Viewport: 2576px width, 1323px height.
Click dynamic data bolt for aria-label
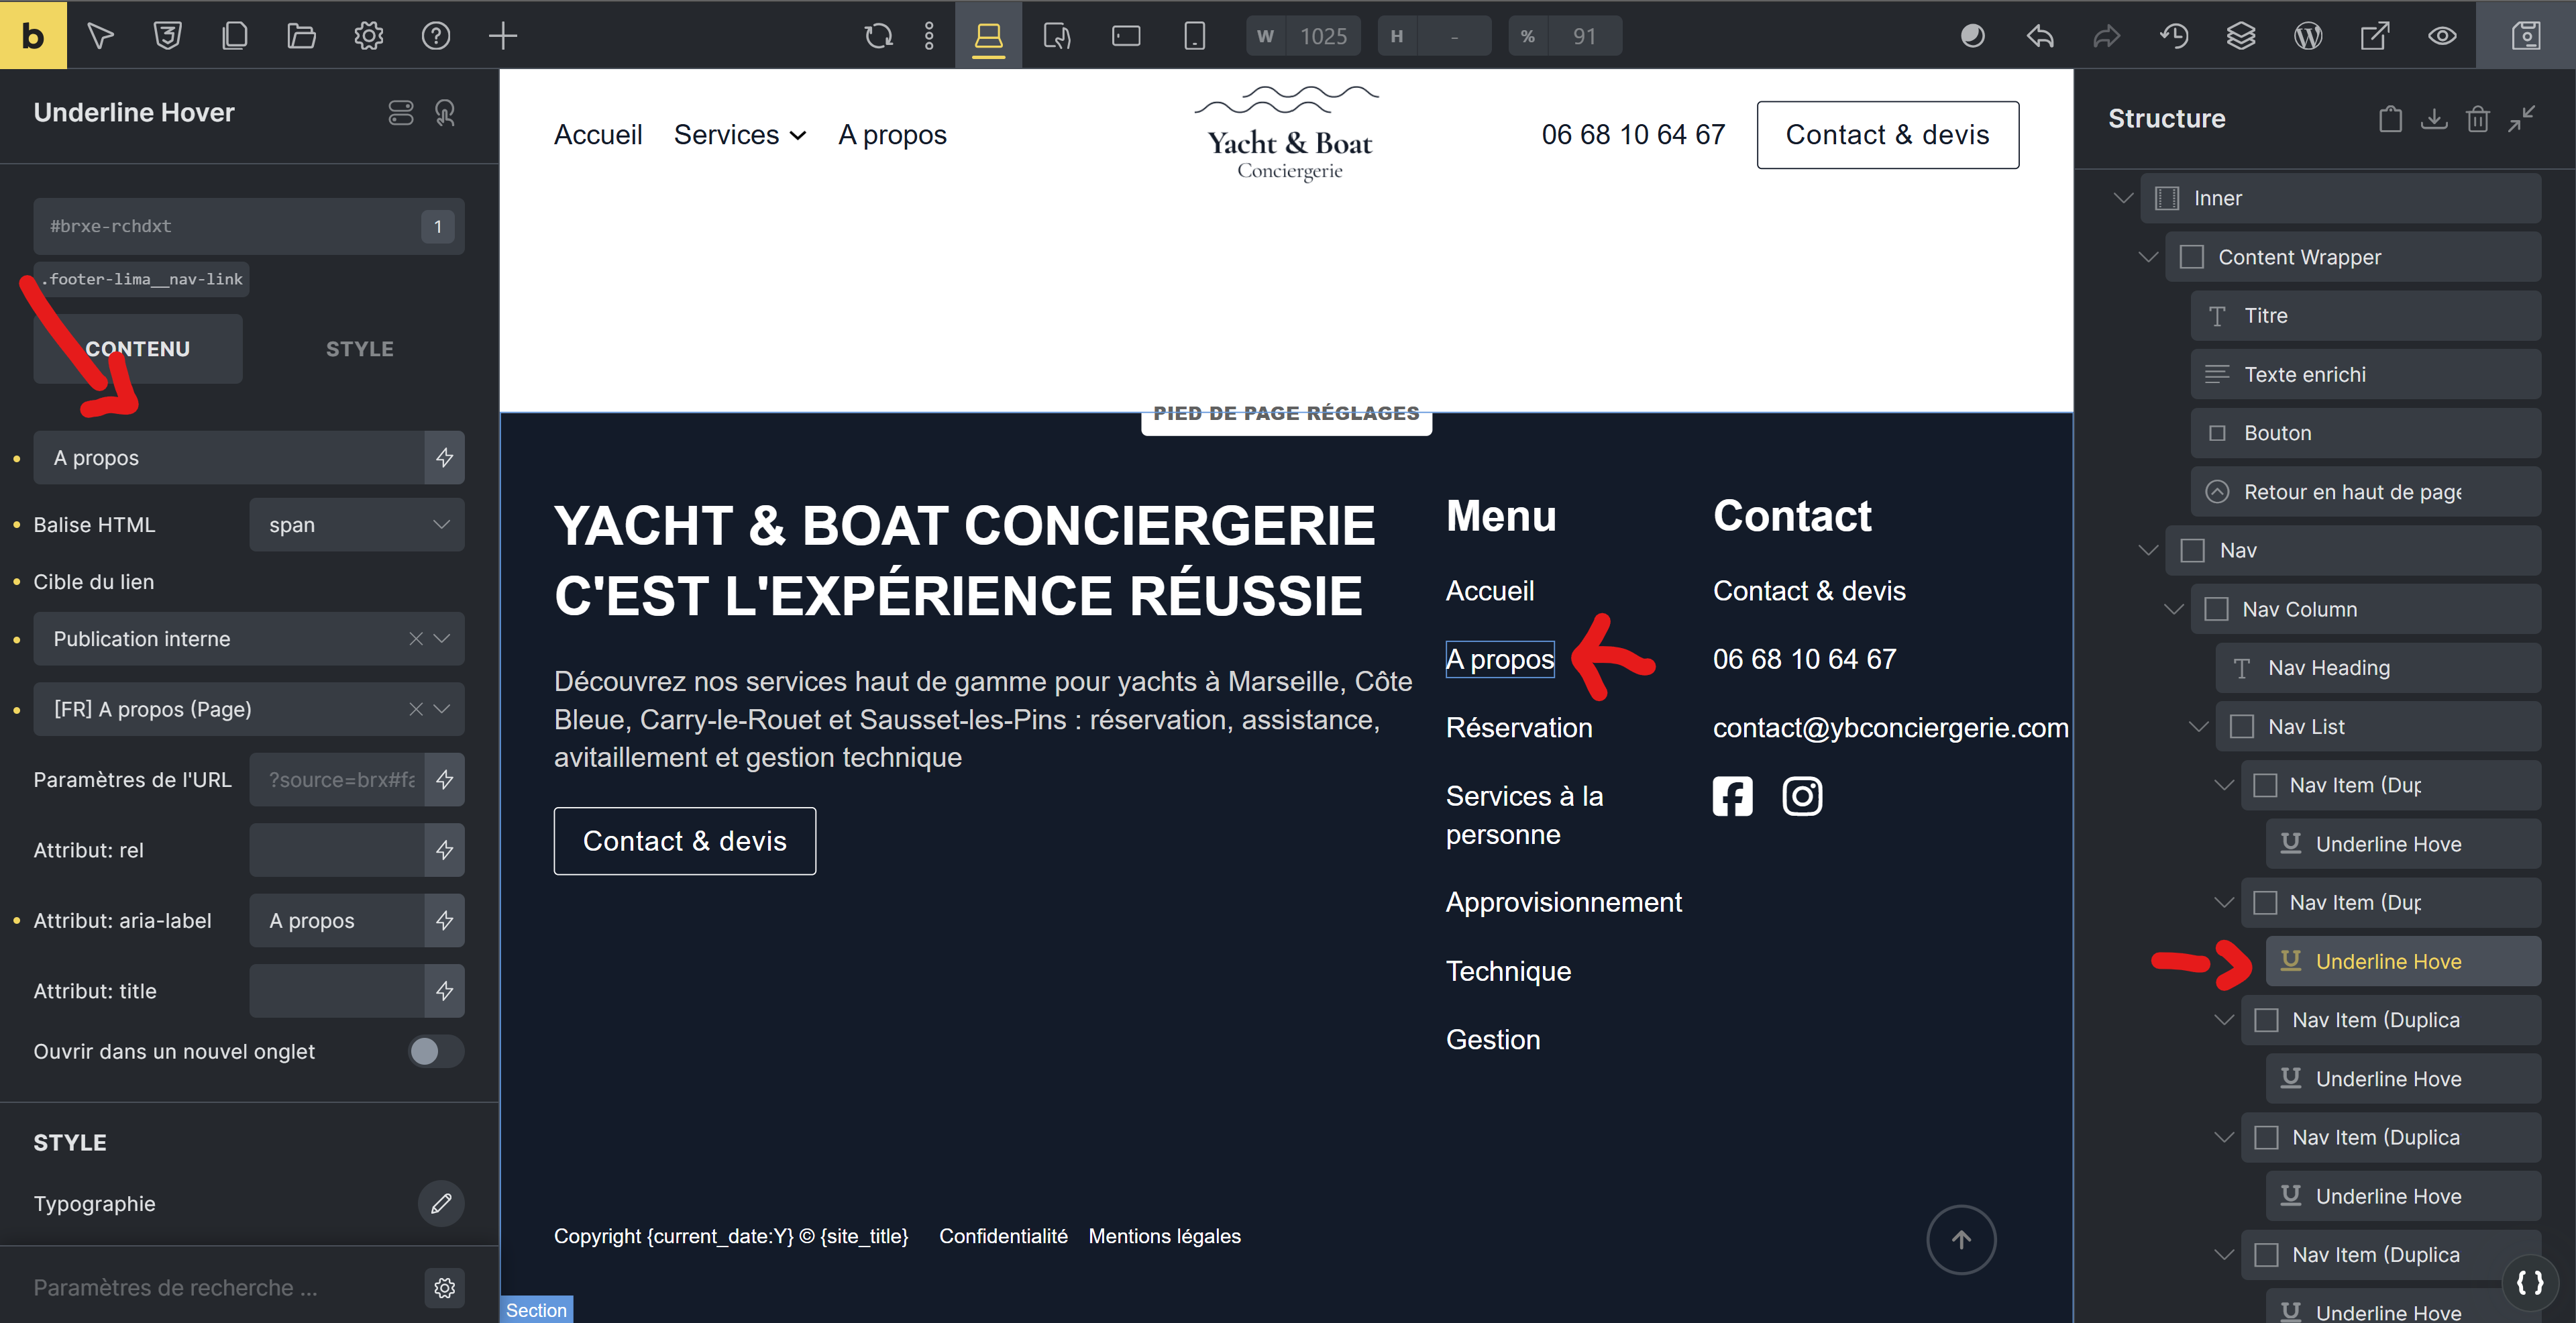pos(445,921)
